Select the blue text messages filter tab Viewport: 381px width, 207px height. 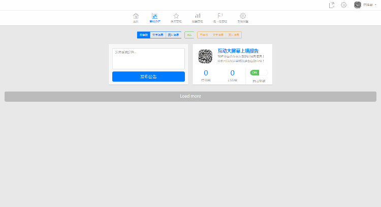coord(158,35)
